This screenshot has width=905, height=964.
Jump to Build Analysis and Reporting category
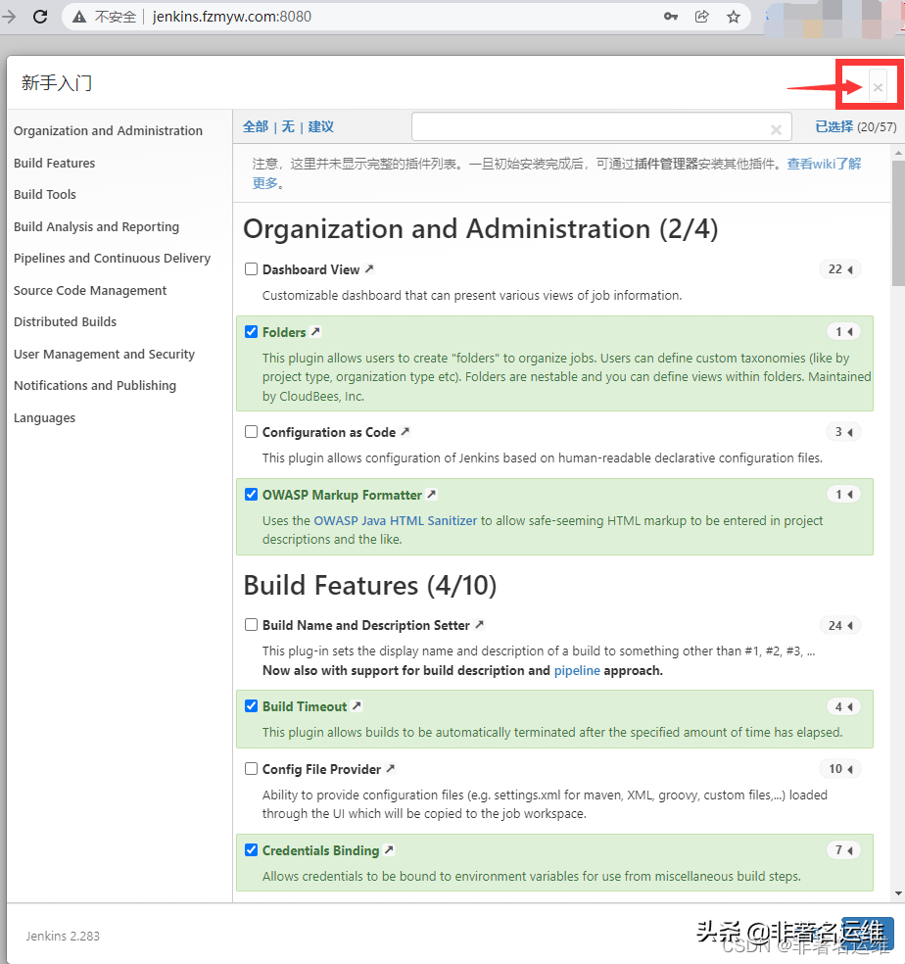(97, 227)
